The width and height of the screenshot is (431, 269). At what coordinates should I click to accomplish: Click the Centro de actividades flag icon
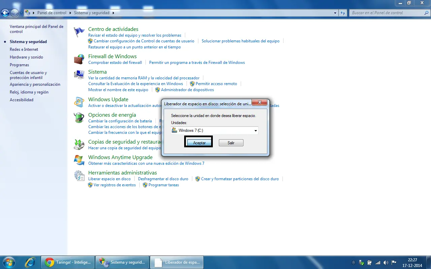pos(79,32)
